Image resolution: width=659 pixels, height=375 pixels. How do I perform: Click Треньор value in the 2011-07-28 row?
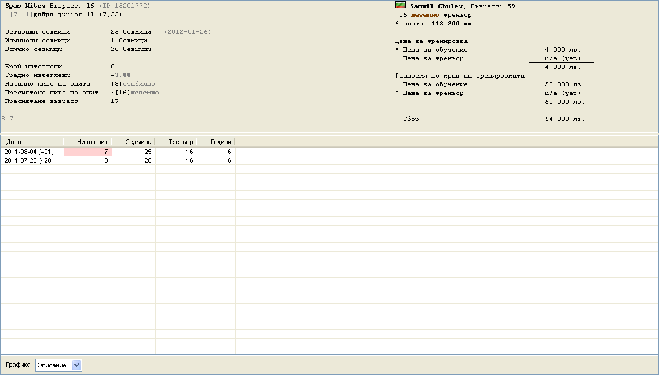click(177, 160)
